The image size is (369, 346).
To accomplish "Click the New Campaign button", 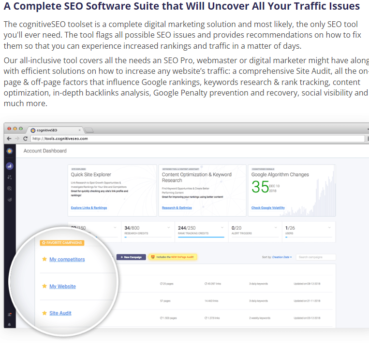I will click(x=131, y=257).
